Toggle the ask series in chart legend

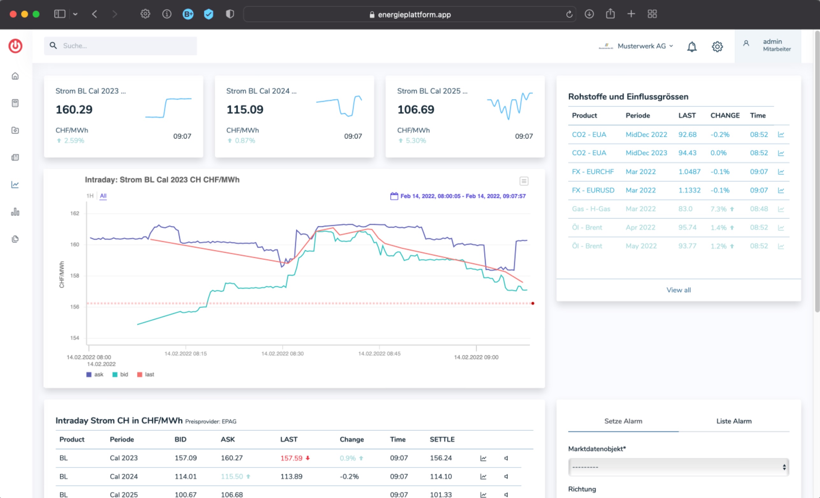pyautogui.click(x=95, y=374)
